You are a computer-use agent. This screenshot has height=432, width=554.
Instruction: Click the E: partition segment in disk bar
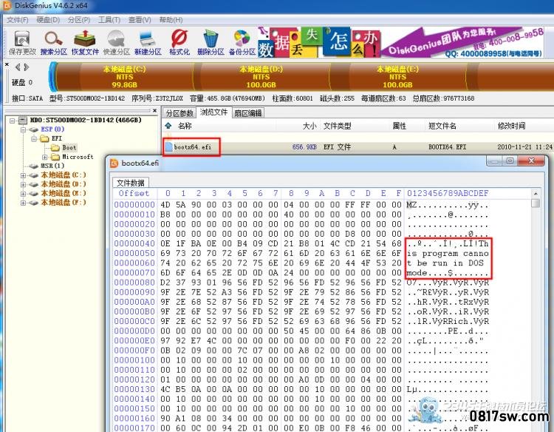tap(397, 77)
